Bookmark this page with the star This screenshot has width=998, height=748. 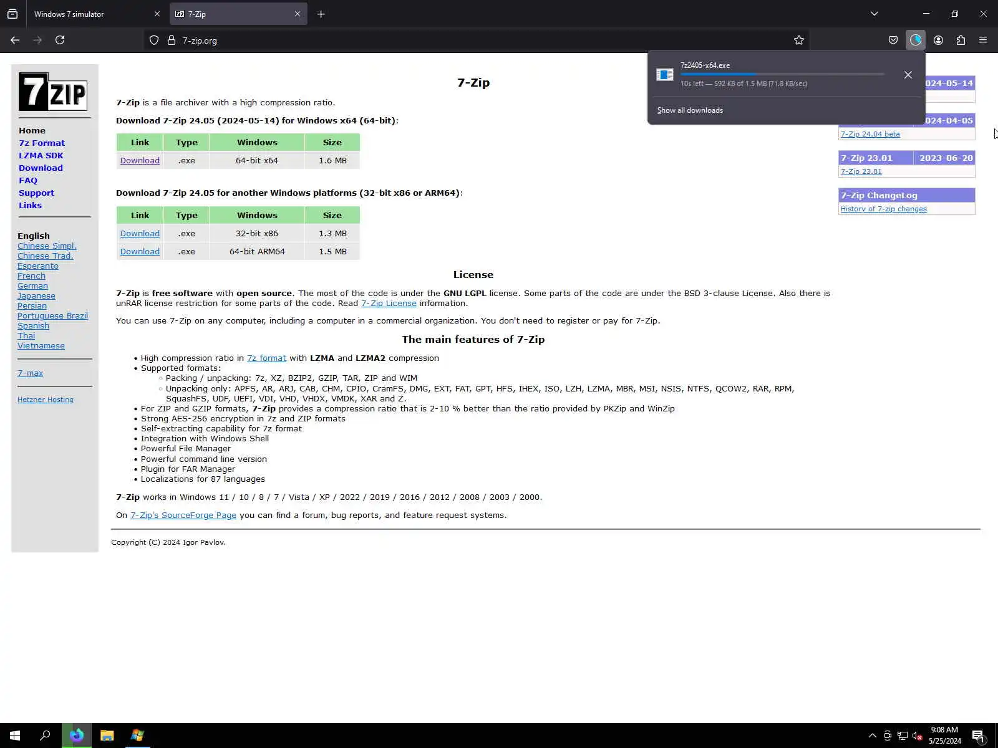(799, 41)
